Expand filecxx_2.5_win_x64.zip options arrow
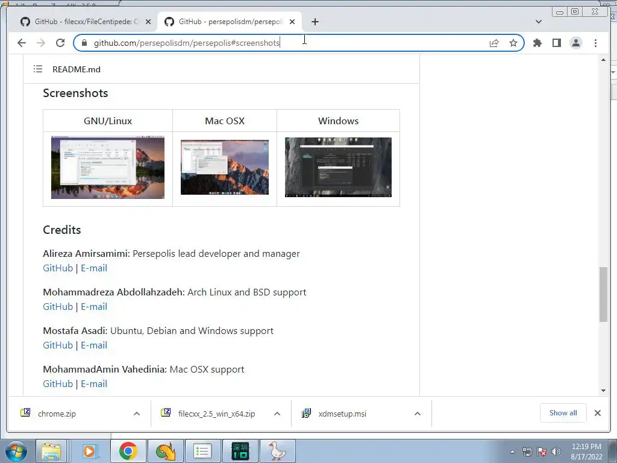 tap(277, 414)
